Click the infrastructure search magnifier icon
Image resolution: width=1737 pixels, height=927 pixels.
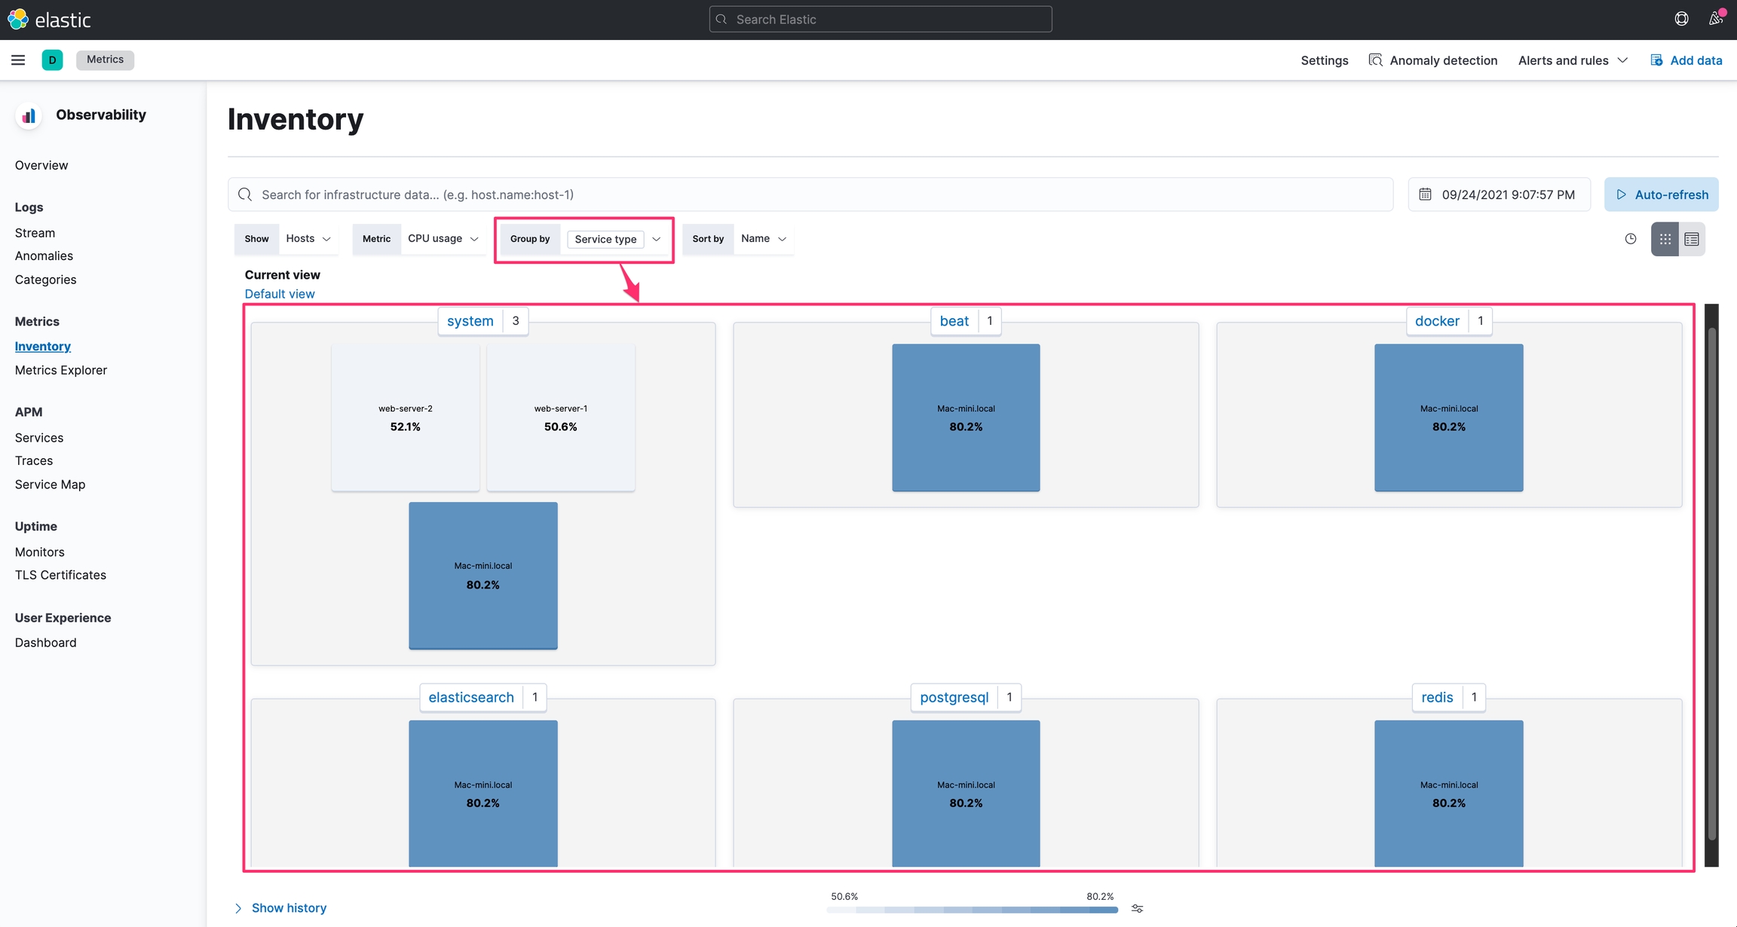click(245, 194)
